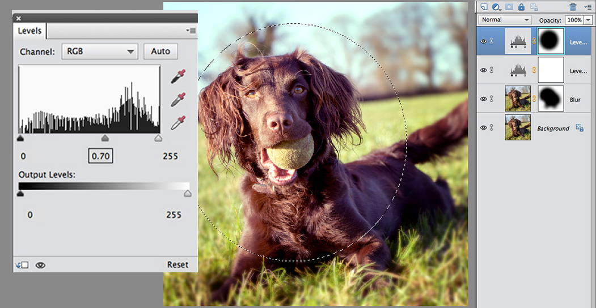
Task: Close the Levels panel
Action: point(19,18)
